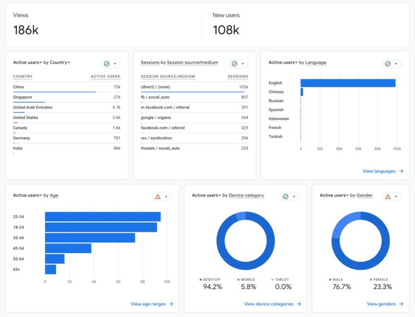Click arrow icon beside View languages

click(x=401, y=171)
